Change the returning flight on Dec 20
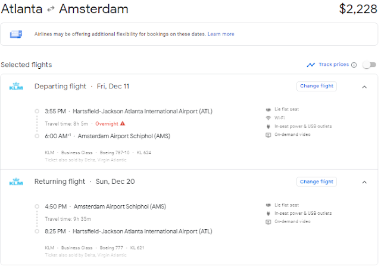This screenshot has width=381, height=267. pyautogui.click(x=316, y=182)
